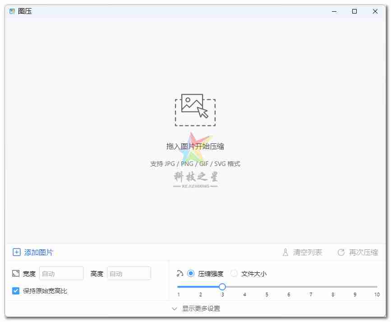The image size is (391, 322).
Task: Click the 拖入图片开始压缩 drop zone text
Action: (195, 147)
